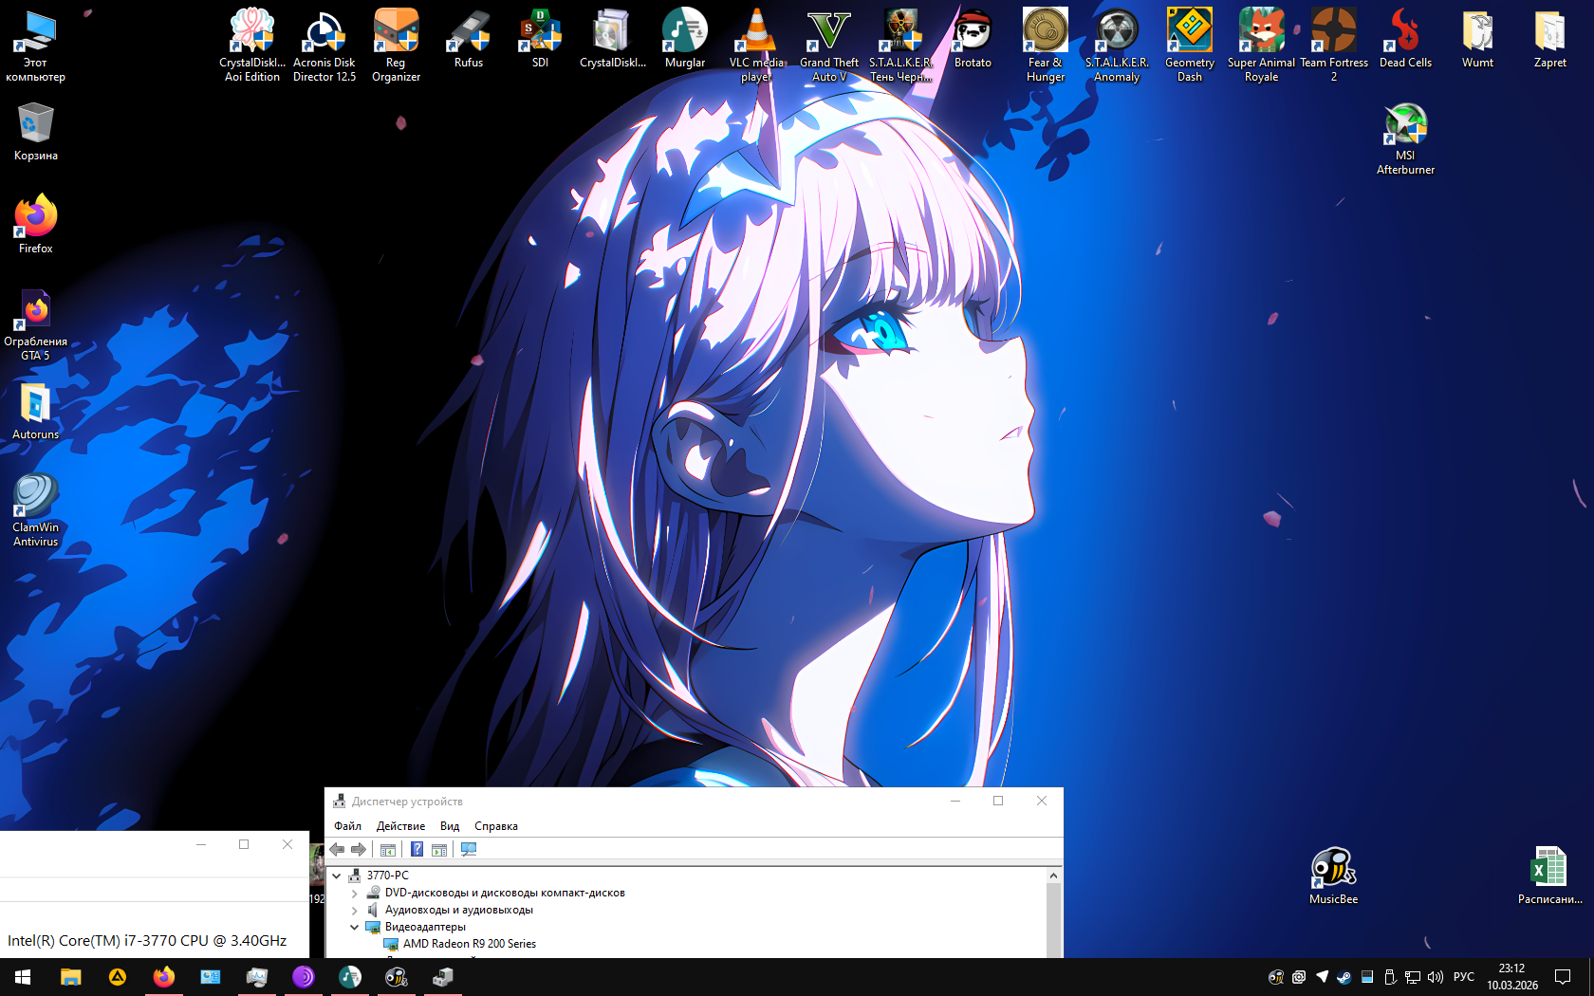
Task: Click the scan for hardware changes monitor icon
Action: pyautogui.click(x=469, y=849)
